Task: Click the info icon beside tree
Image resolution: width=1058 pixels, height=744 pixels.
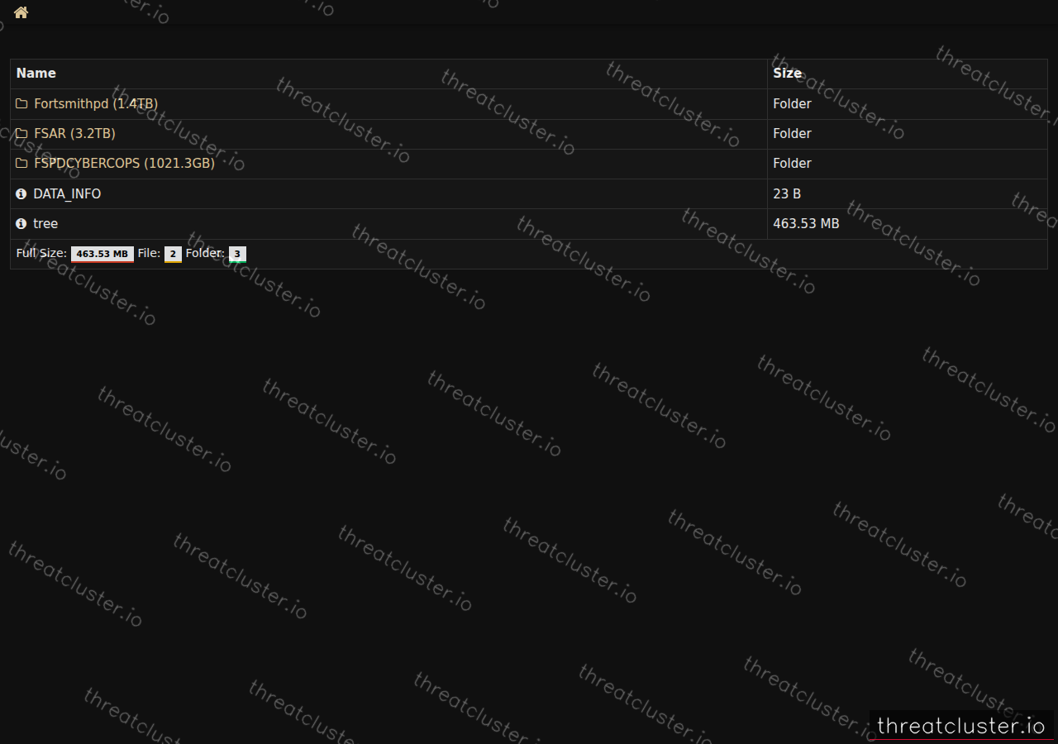Action: (21, 223)
